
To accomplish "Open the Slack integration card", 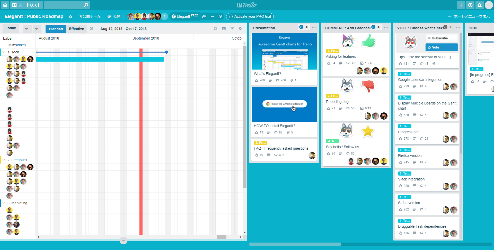I will pos(427,181).
